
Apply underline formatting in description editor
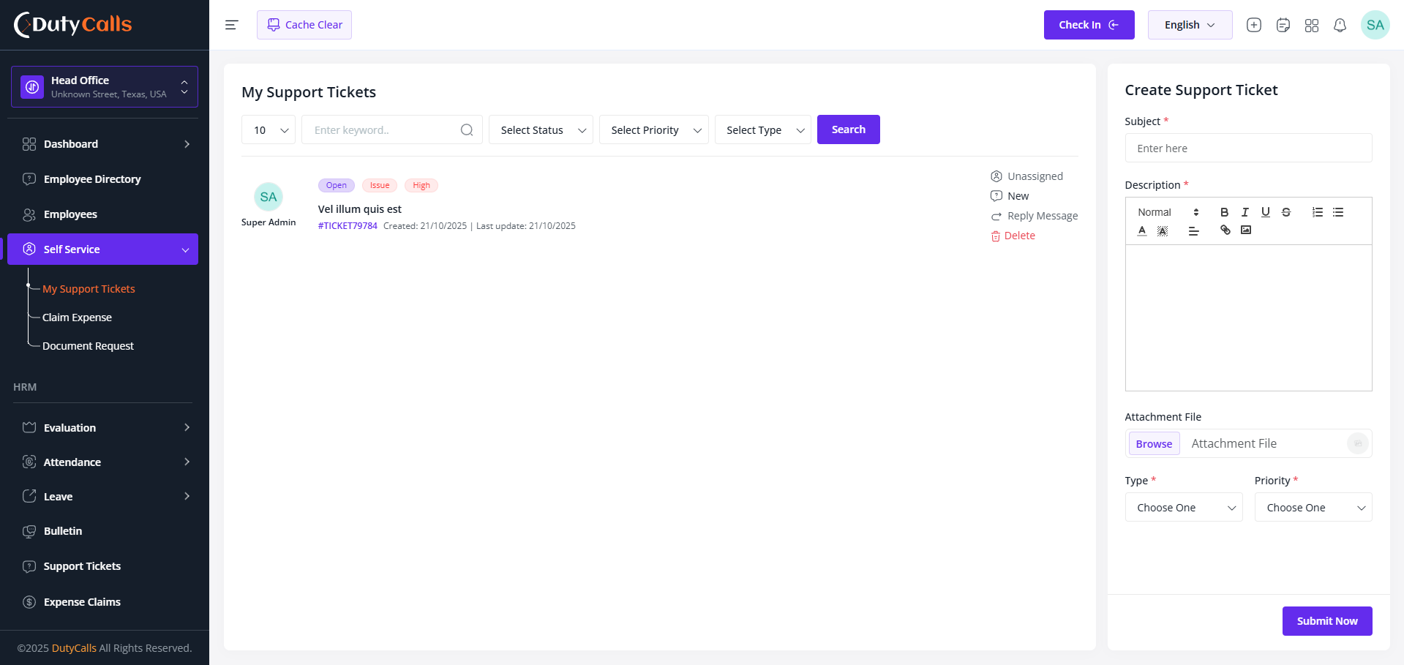point(1265,212)
